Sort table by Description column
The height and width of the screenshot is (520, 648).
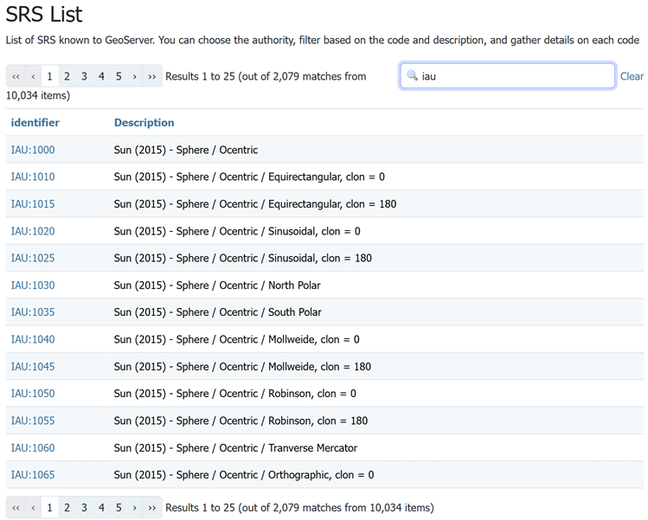[144, 122]
